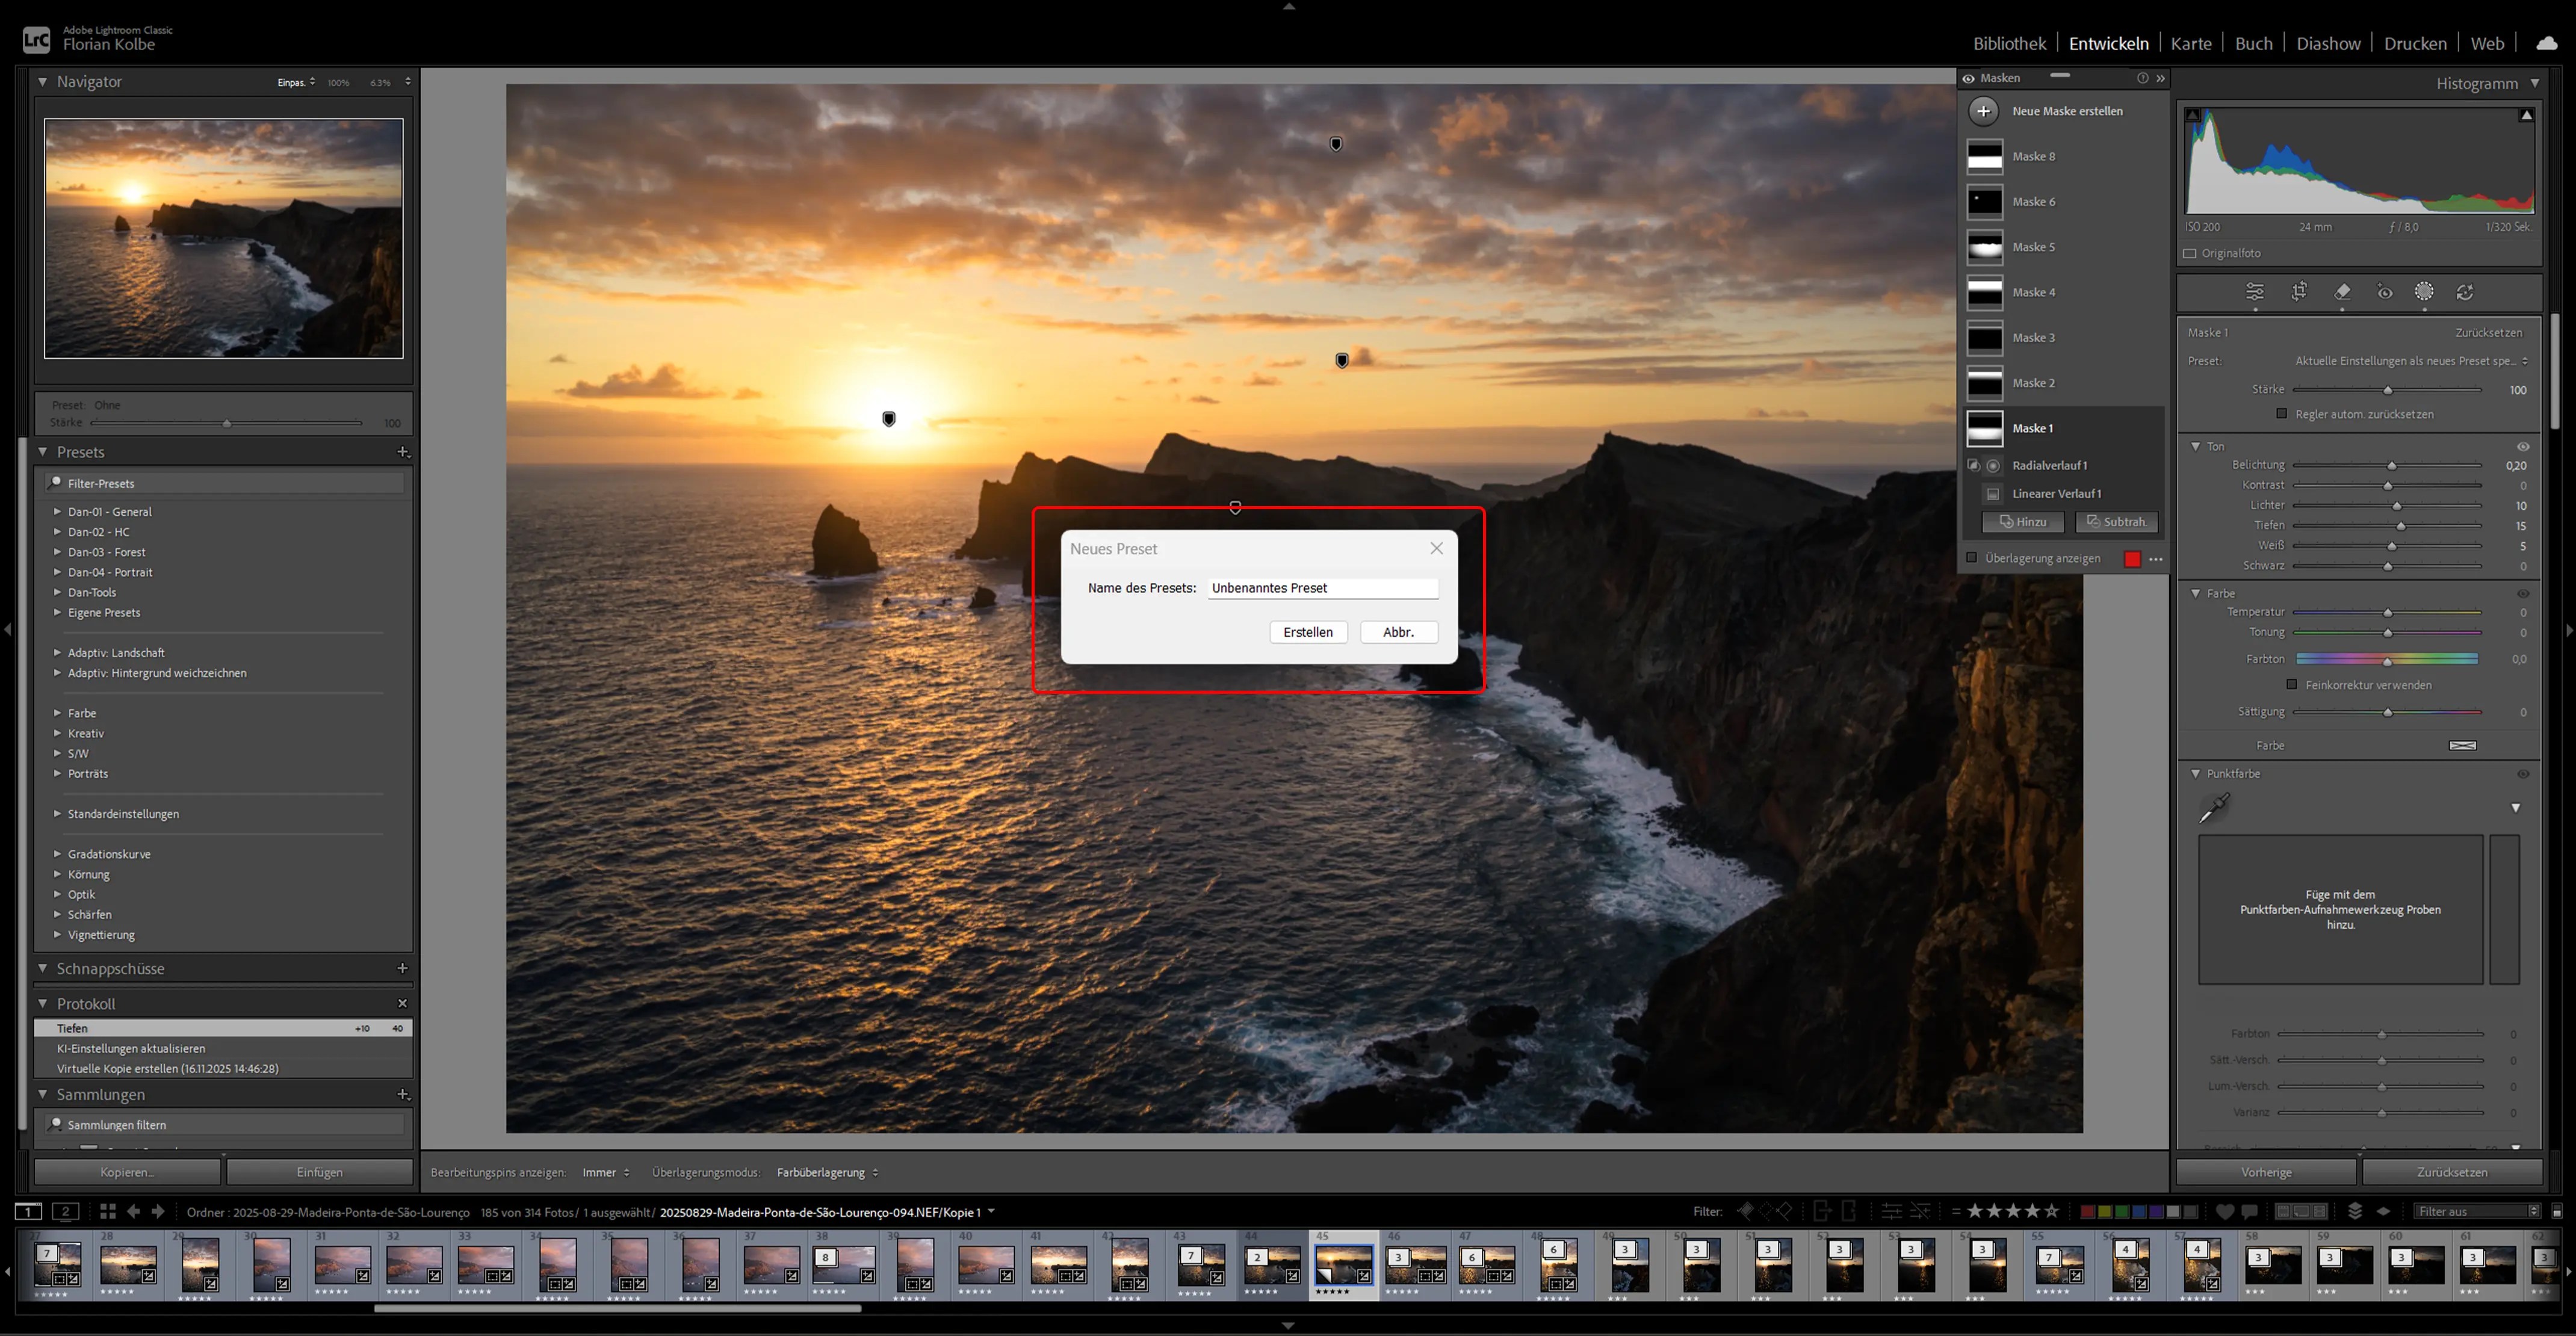The height and width of the screenshot is (1336, 2576).
Task: Open the Drucken module
Action: click(2414, 43)
